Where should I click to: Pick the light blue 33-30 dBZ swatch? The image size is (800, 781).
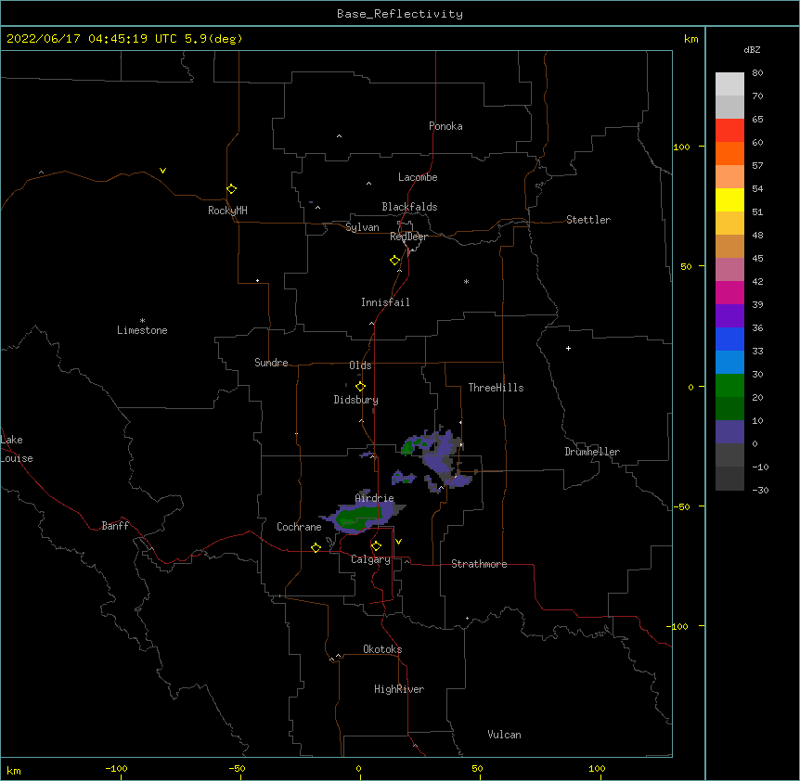click(x=729, y=362)
